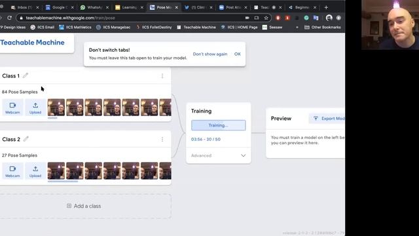Open Class 2 three-dot options menu

point(162,140)
